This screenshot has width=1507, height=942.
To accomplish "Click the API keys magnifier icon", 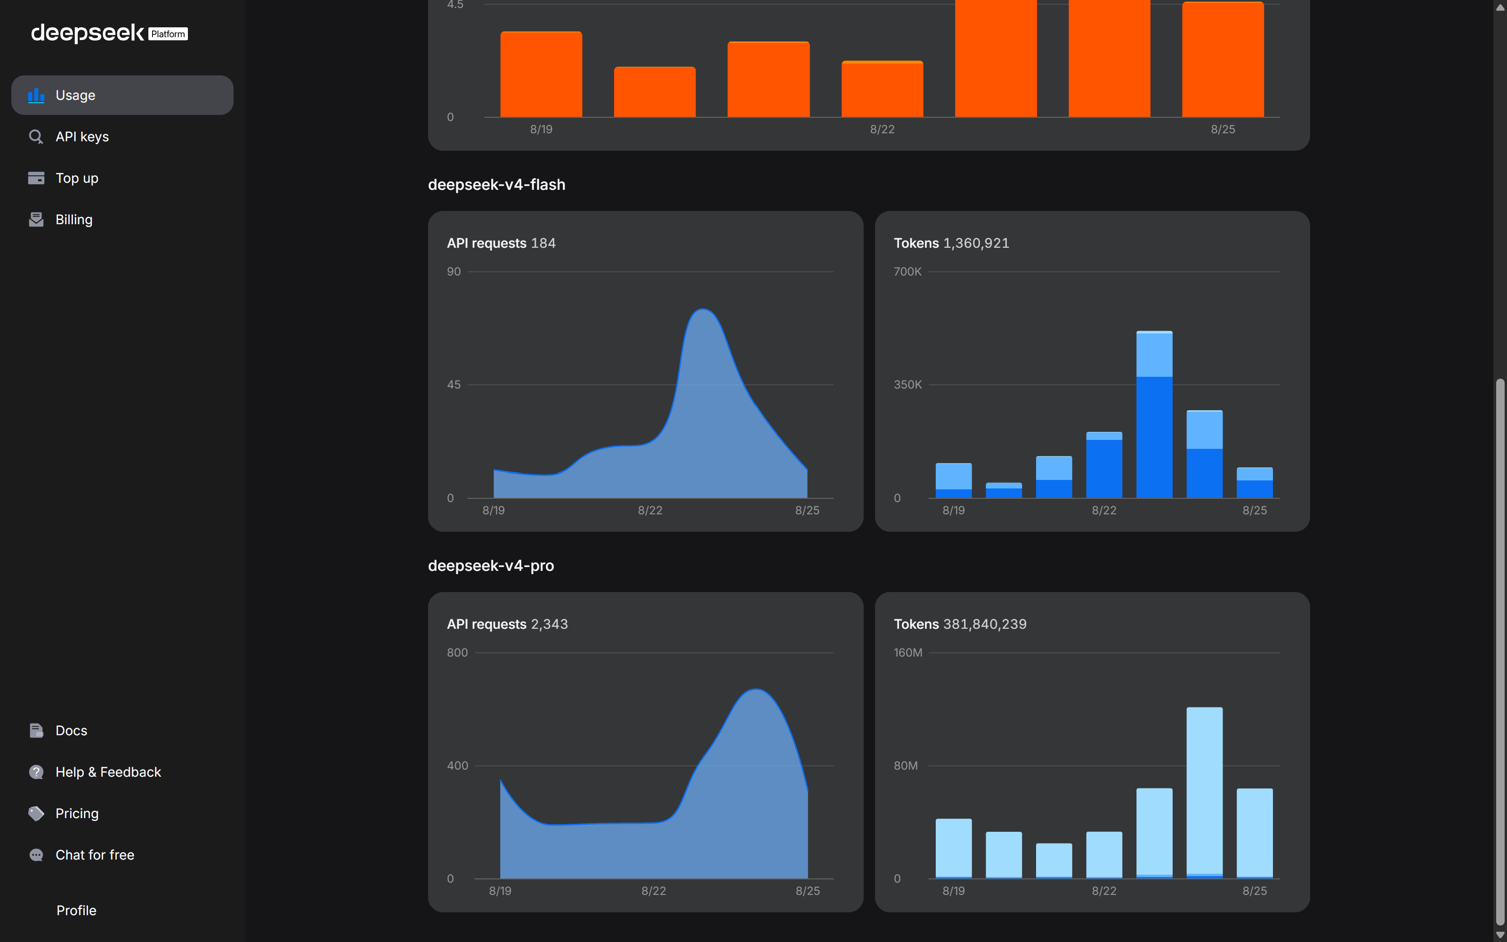I will pyautogui.click(x=36, y=137).
